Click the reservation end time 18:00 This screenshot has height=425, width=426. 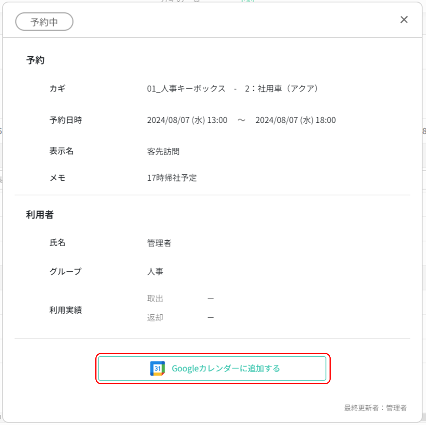(326, 120)
